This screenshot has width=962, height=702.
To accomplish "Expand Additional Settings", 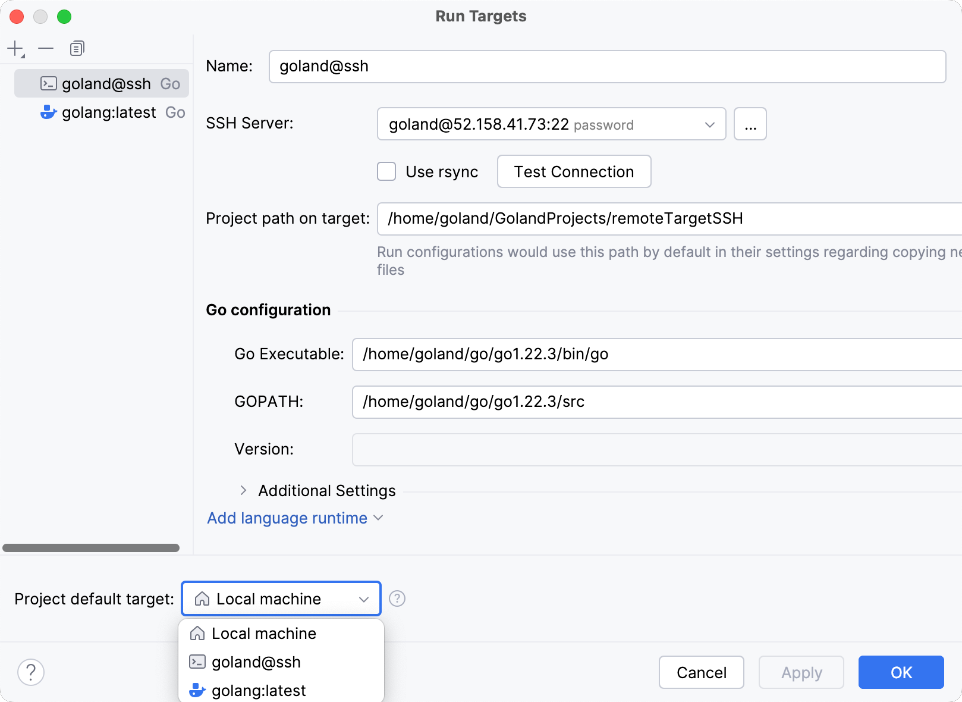I will click(x=243, y=490).
